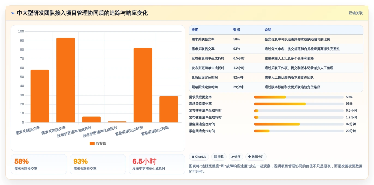This screenshot has height=185, width=374.
Task: Click the short chart bar near 6.5
Action: [x=91, y=120]
